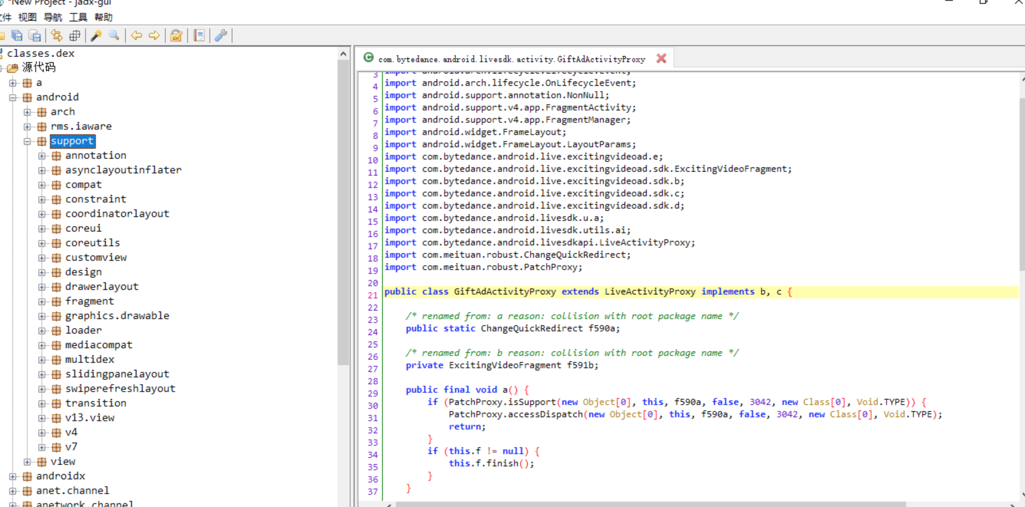This screenshot has height=507, width=1025.
Task: Collapse the 'support' package node
Action: point(27,142)
